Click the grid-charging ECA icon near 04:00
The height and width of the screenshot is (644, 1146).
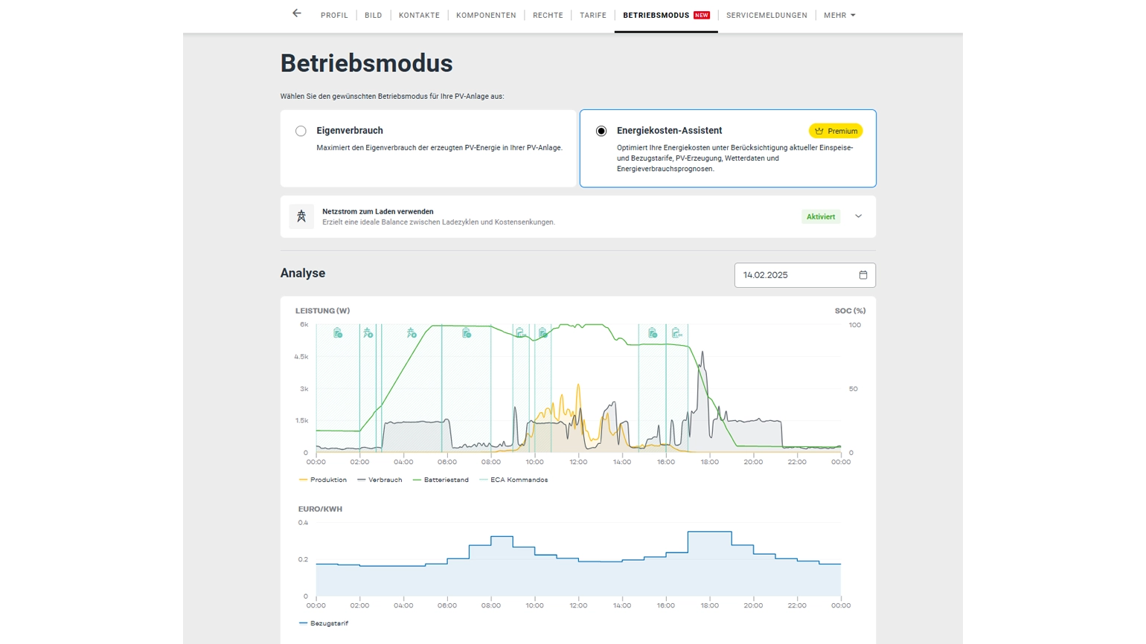[x=412, y=333]
